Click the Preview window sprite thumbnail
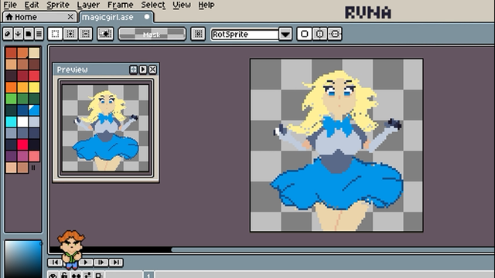Screen dimensions: 495x278 pyautogui.click(x=105, y=127)
